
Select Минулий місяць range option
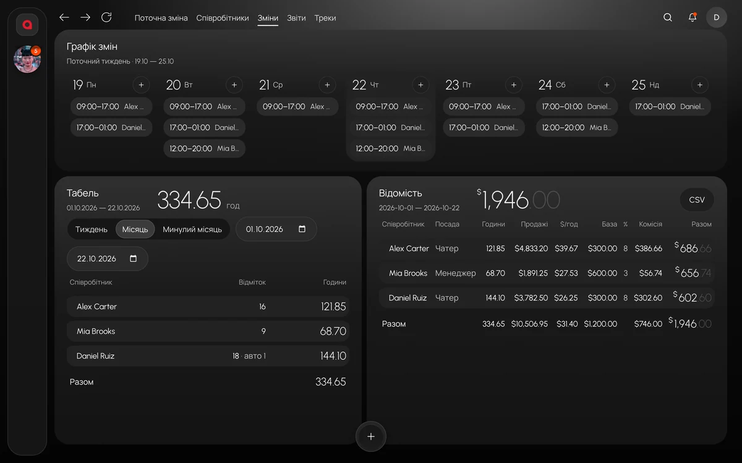192,229
